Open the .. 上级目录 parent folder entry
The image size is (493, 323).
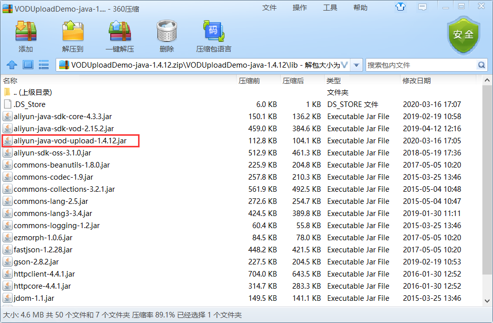(x=30, y=92)
